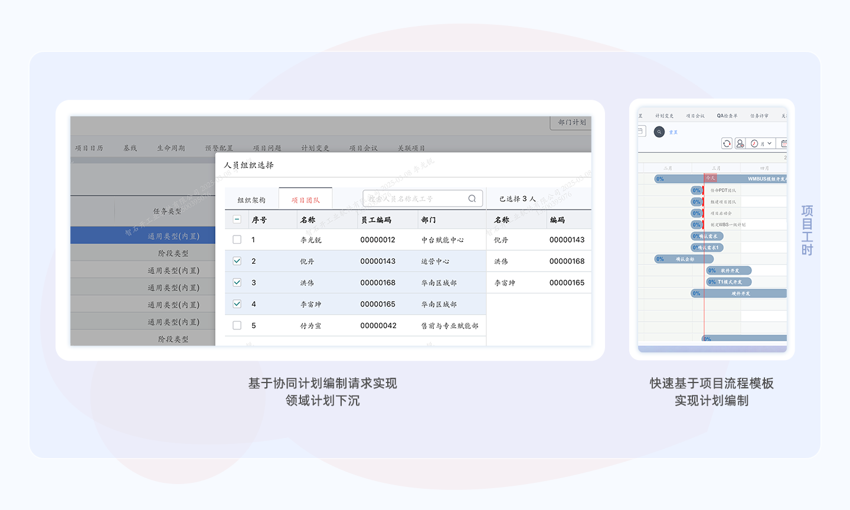Click the round dark search button in Gantt panel

pyautogui.click(x=659, y=132)
